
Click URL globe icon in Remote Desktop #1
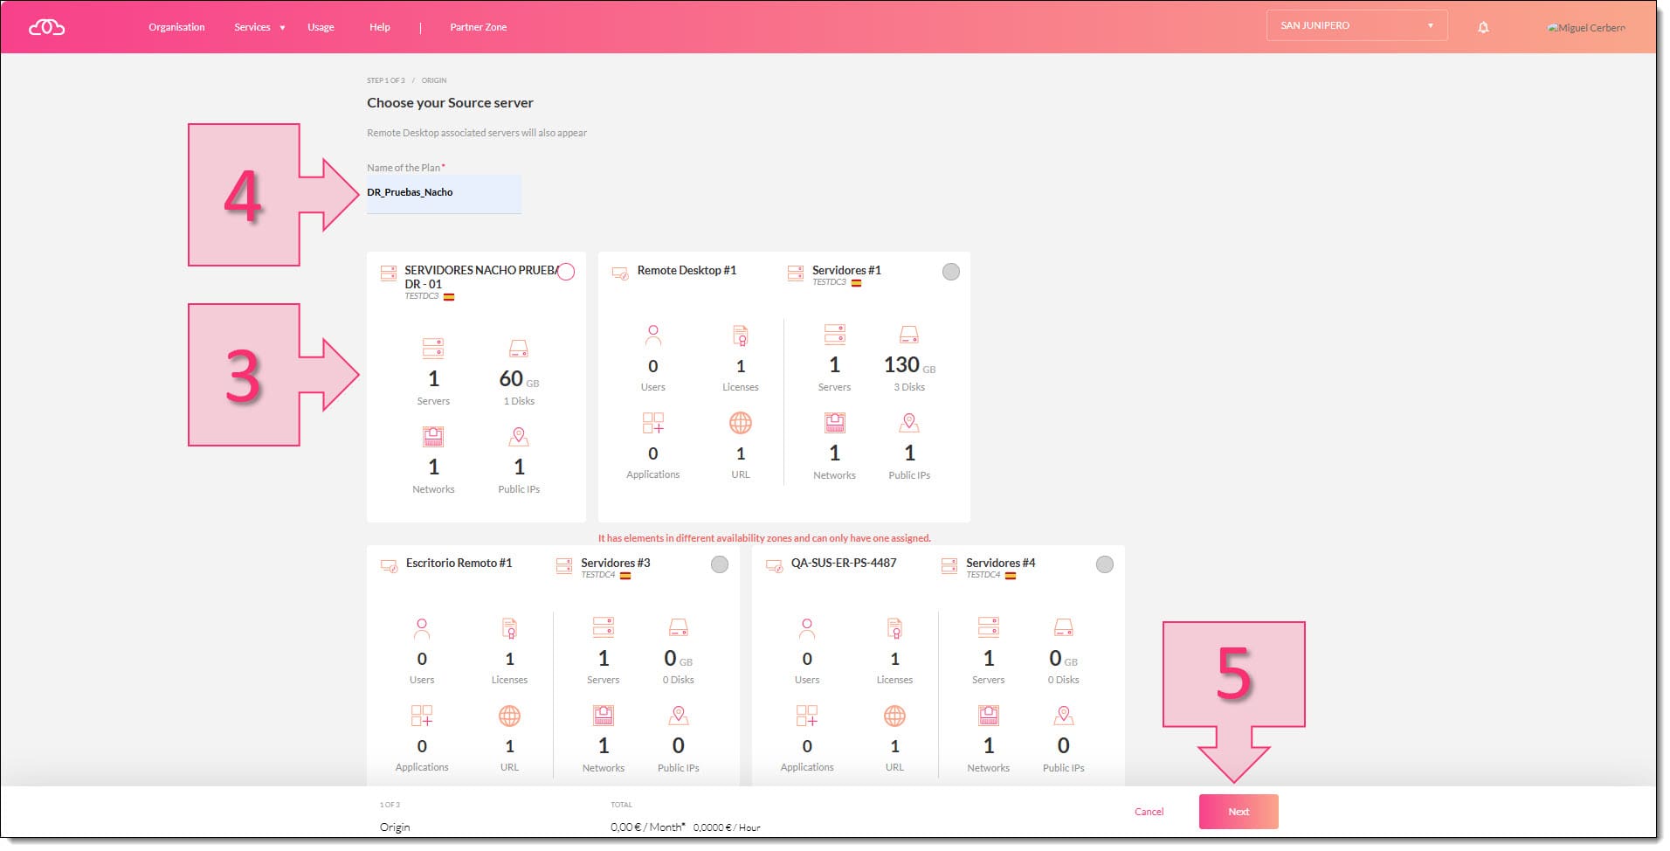[741, 423]
